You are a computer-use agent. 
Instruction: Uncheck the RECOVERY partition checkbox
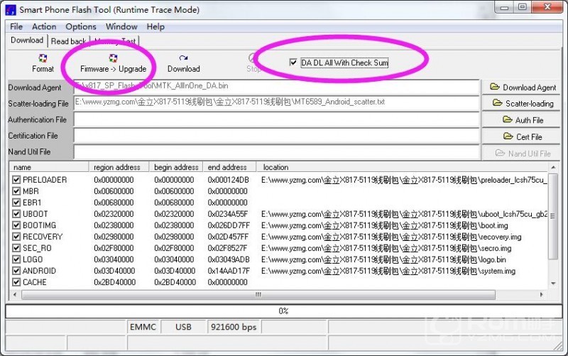[x=16, y=237]
